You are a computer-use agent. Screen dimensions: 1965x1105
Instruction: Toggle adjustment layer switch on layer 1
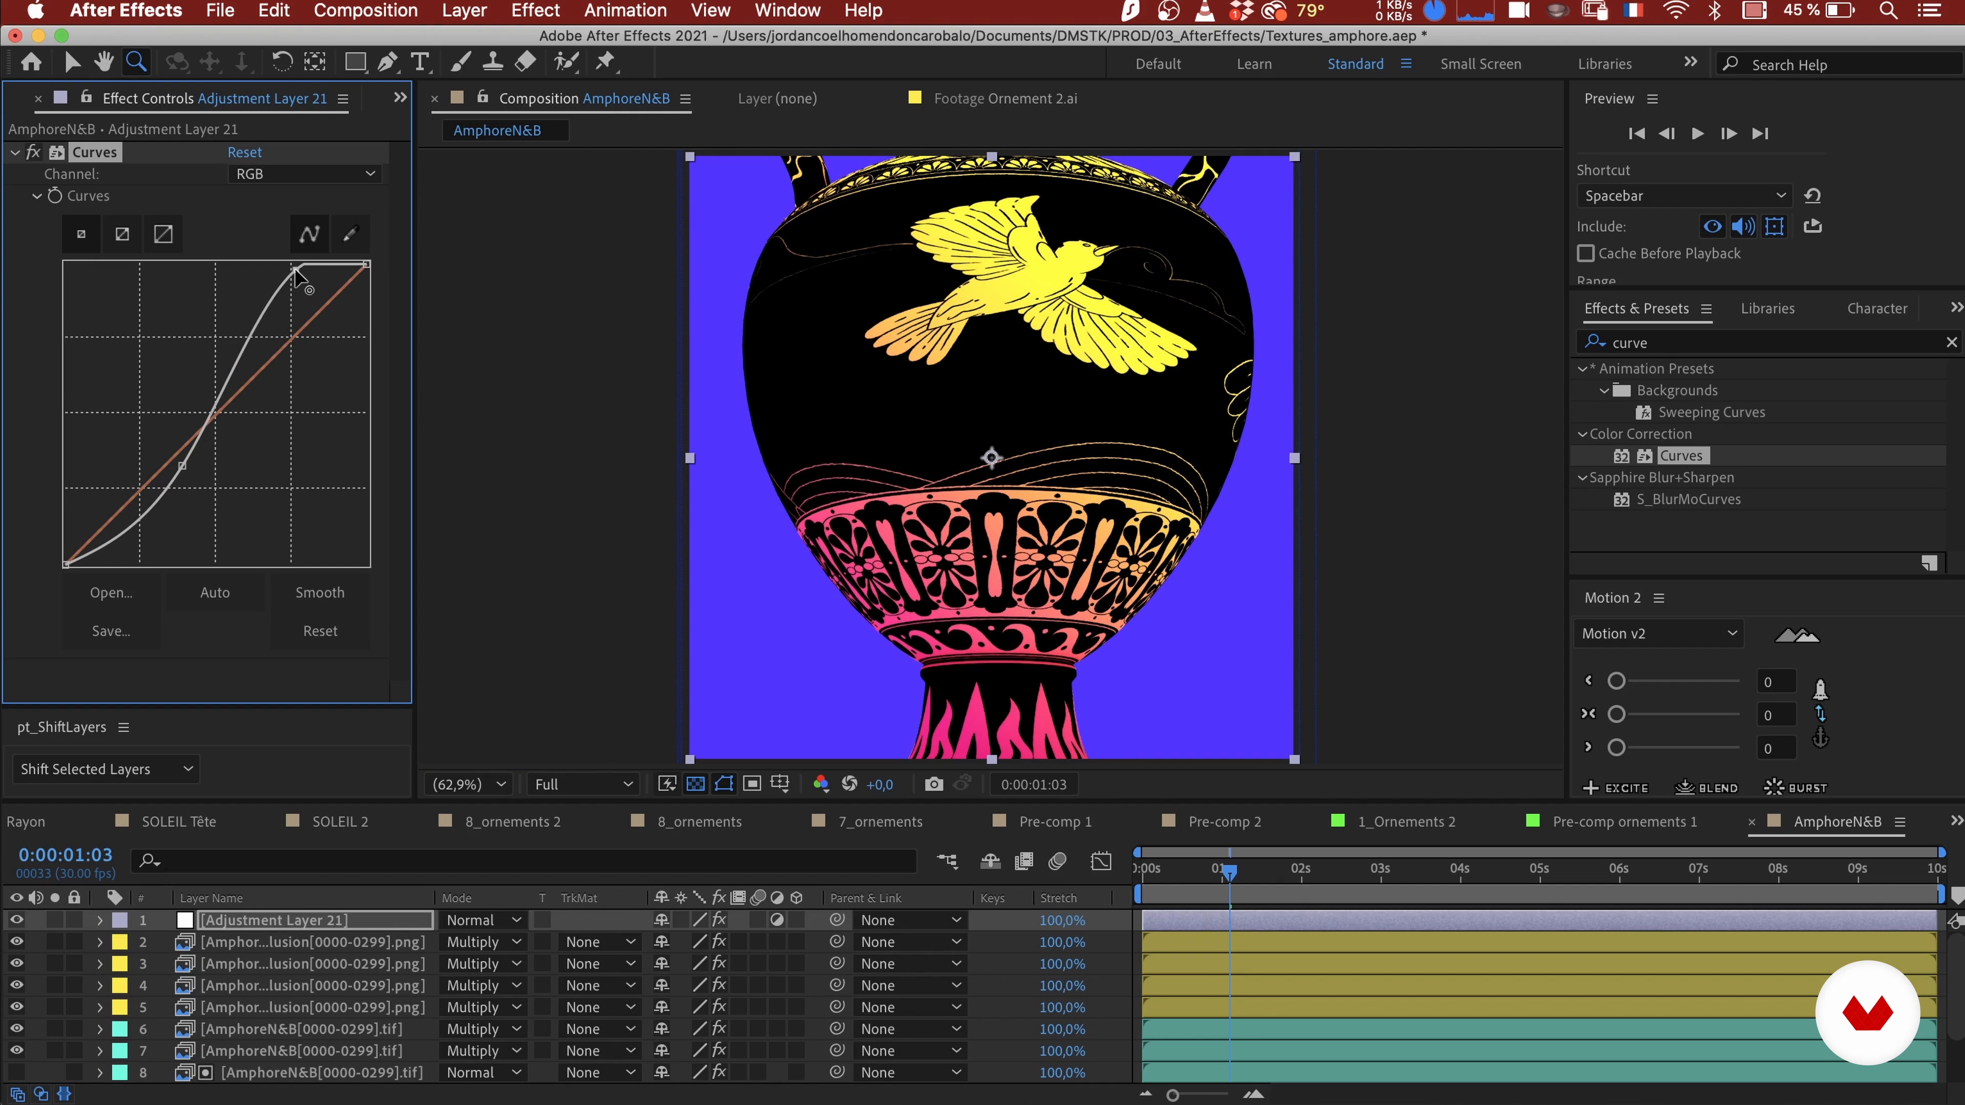[777, 920]
